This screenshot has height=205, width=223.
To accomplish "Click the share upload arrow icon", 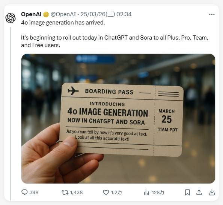I will [x=199, y=192].
